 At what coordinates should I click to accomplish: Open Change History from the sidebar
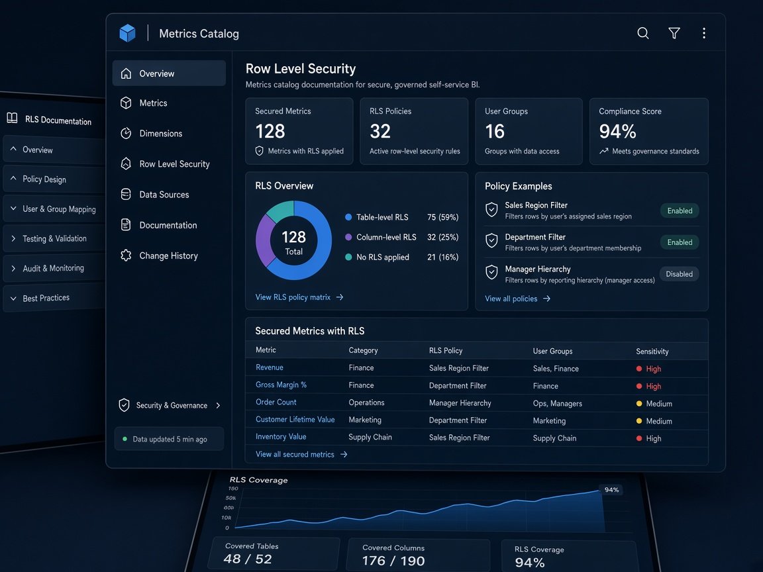coord(169,256)
